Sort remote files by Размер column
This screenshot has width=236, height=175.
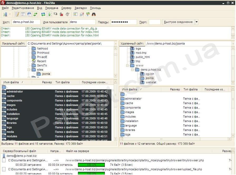tap(171, 89)
